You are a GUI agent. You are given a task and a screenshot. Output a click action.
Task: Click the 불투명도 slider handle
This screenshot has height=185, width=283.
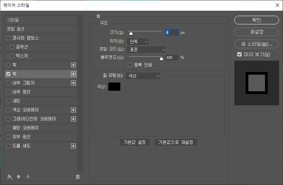(161, 58)
